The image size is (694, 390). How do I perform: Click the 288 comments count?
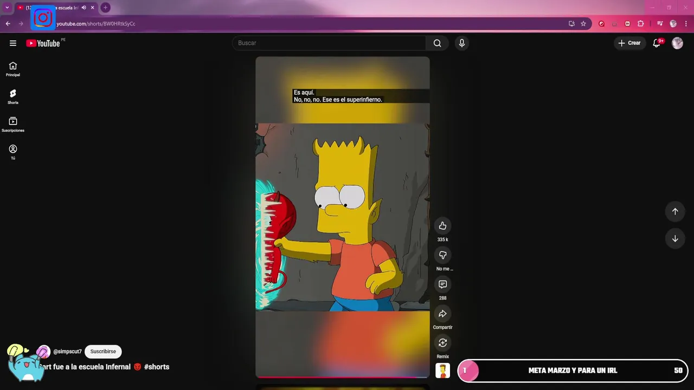442,298
